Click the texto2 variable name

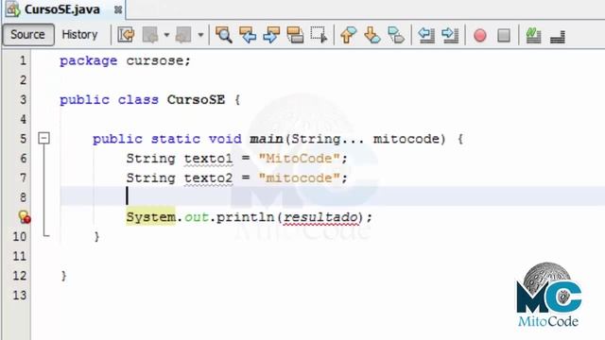pyautogui.click(x=208, y=178)
